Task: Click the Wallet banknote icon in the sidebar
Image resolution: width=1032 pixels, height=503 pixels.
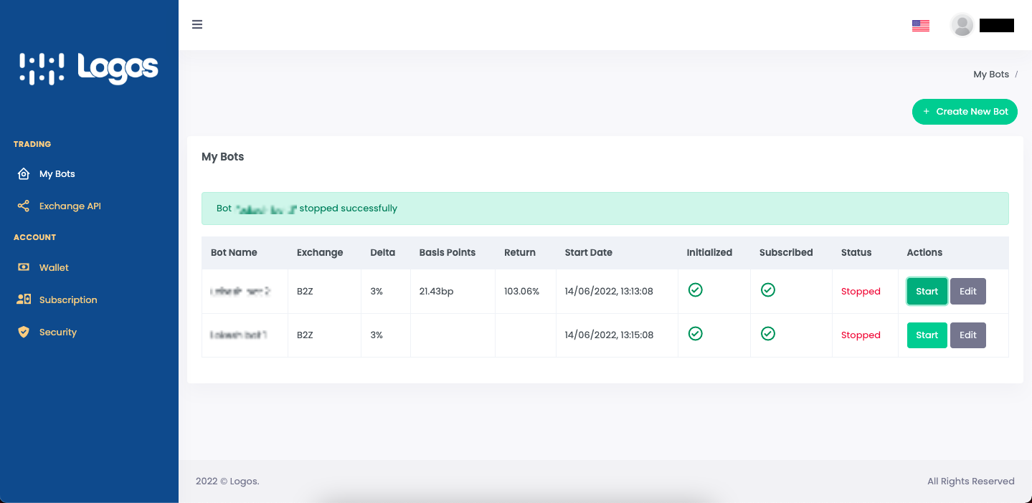Action: (24, 267)
